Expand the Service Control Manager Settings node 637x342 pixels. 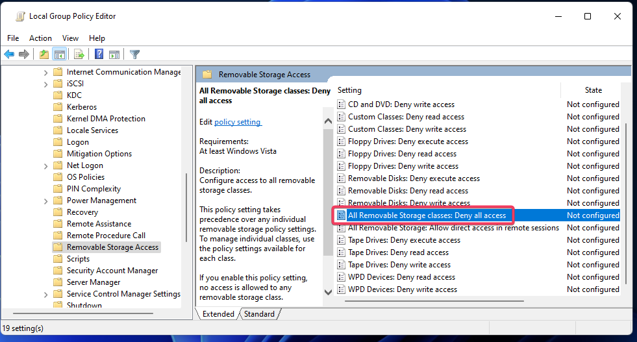click(x=45, y=295)
